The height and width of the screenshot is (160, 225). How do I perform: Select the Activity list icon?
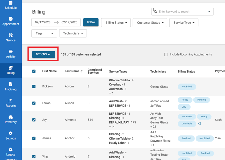10,52
